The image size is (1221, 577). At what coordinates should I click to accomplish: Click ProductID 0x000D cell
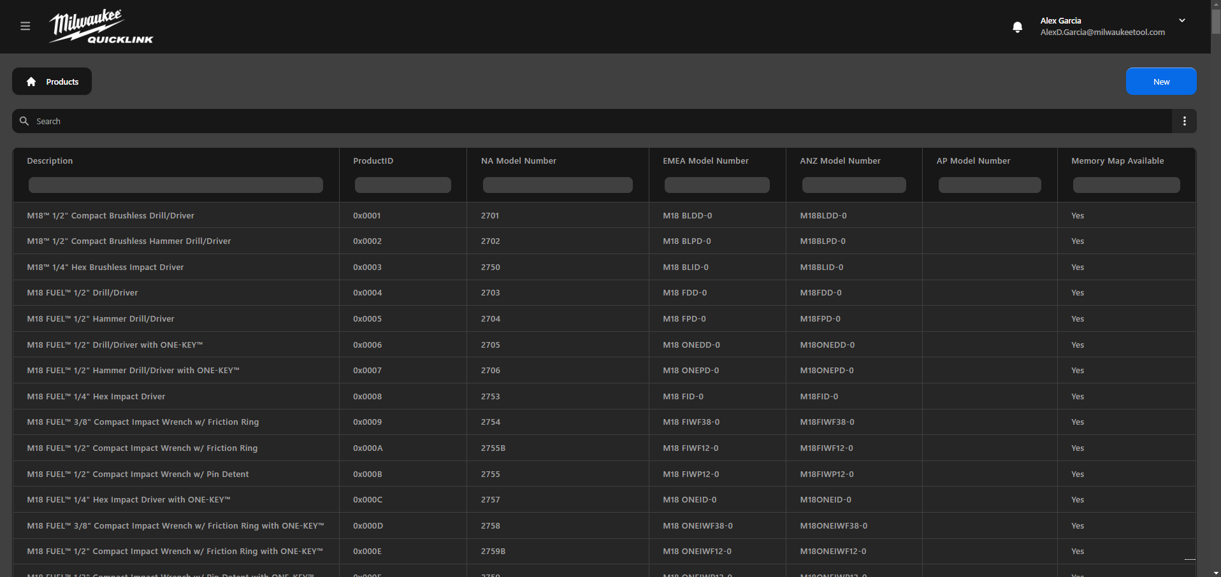(368, 525)
